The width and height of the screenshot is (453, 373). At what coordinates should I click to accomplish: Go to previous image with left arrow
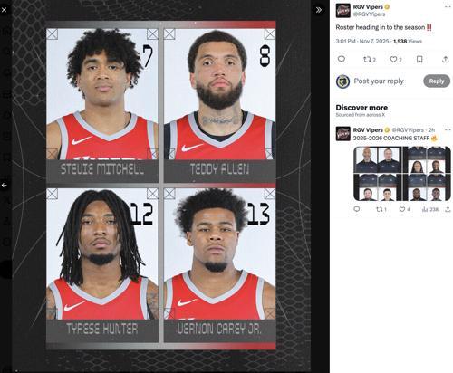pyautogui.click(x=5, y=185)
